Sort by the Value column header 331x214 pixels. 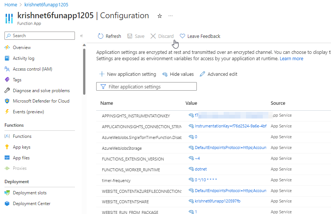(191, 103)
